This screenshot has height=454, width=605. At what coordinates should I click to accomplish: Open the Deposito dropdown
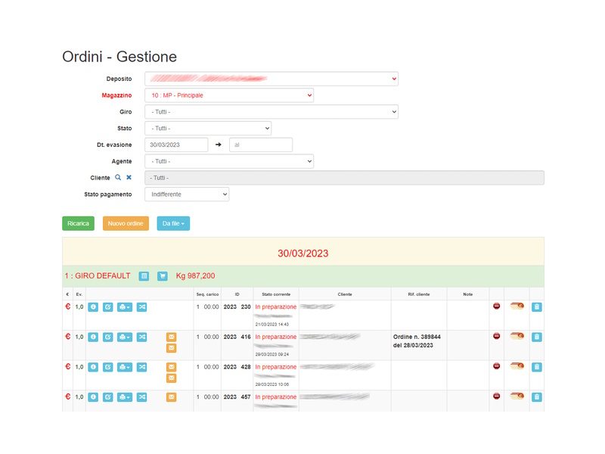pyautogui.click(x=271, y=79)
